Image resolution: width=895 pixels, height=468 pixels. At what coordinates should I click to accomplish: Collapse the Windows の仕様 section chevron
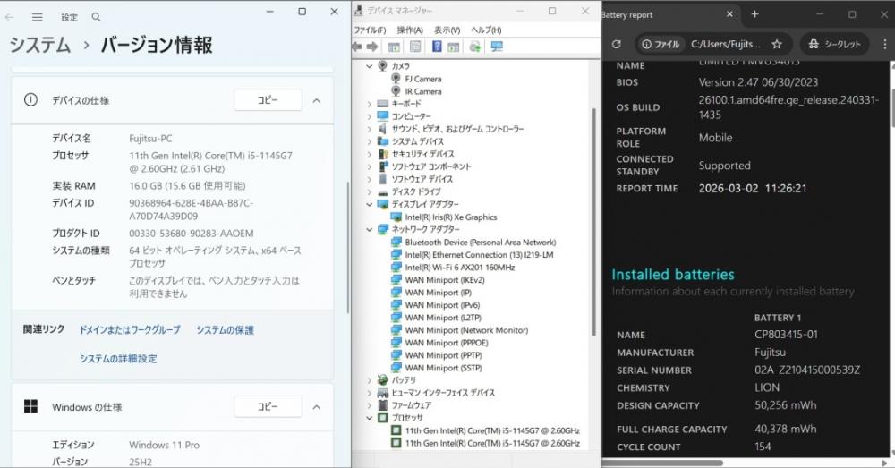[x=316, y=407]
